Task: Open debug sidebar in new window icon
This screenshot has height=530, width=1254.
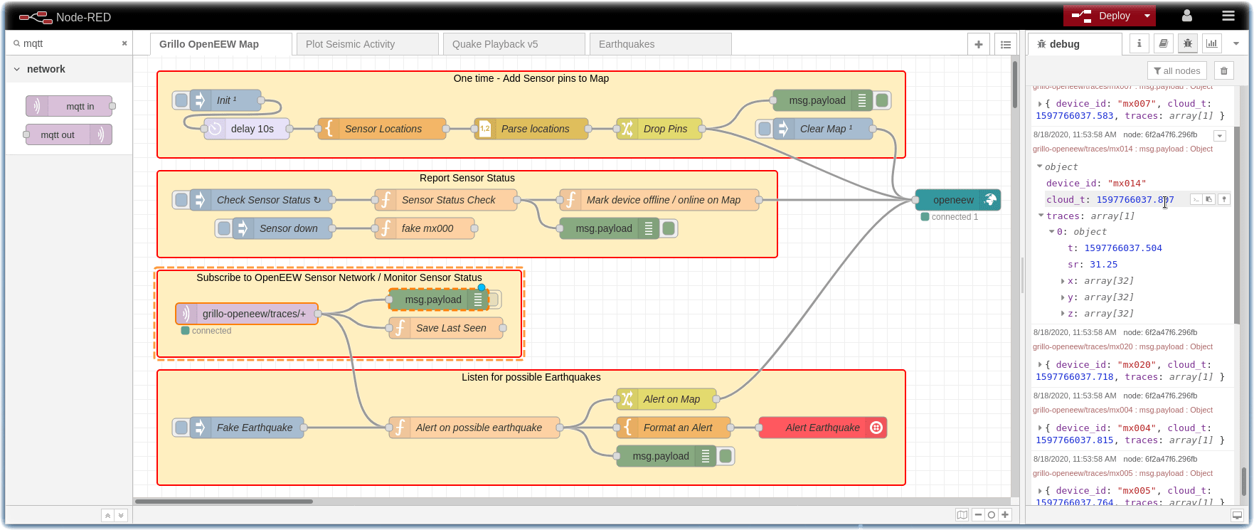Action: [1237, 516]
